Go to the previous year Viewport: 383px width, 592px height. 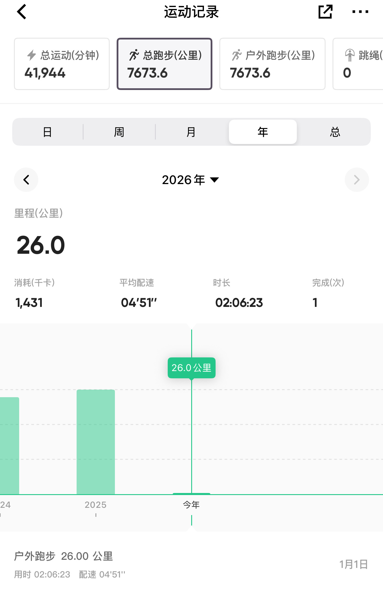pos(26,180)
